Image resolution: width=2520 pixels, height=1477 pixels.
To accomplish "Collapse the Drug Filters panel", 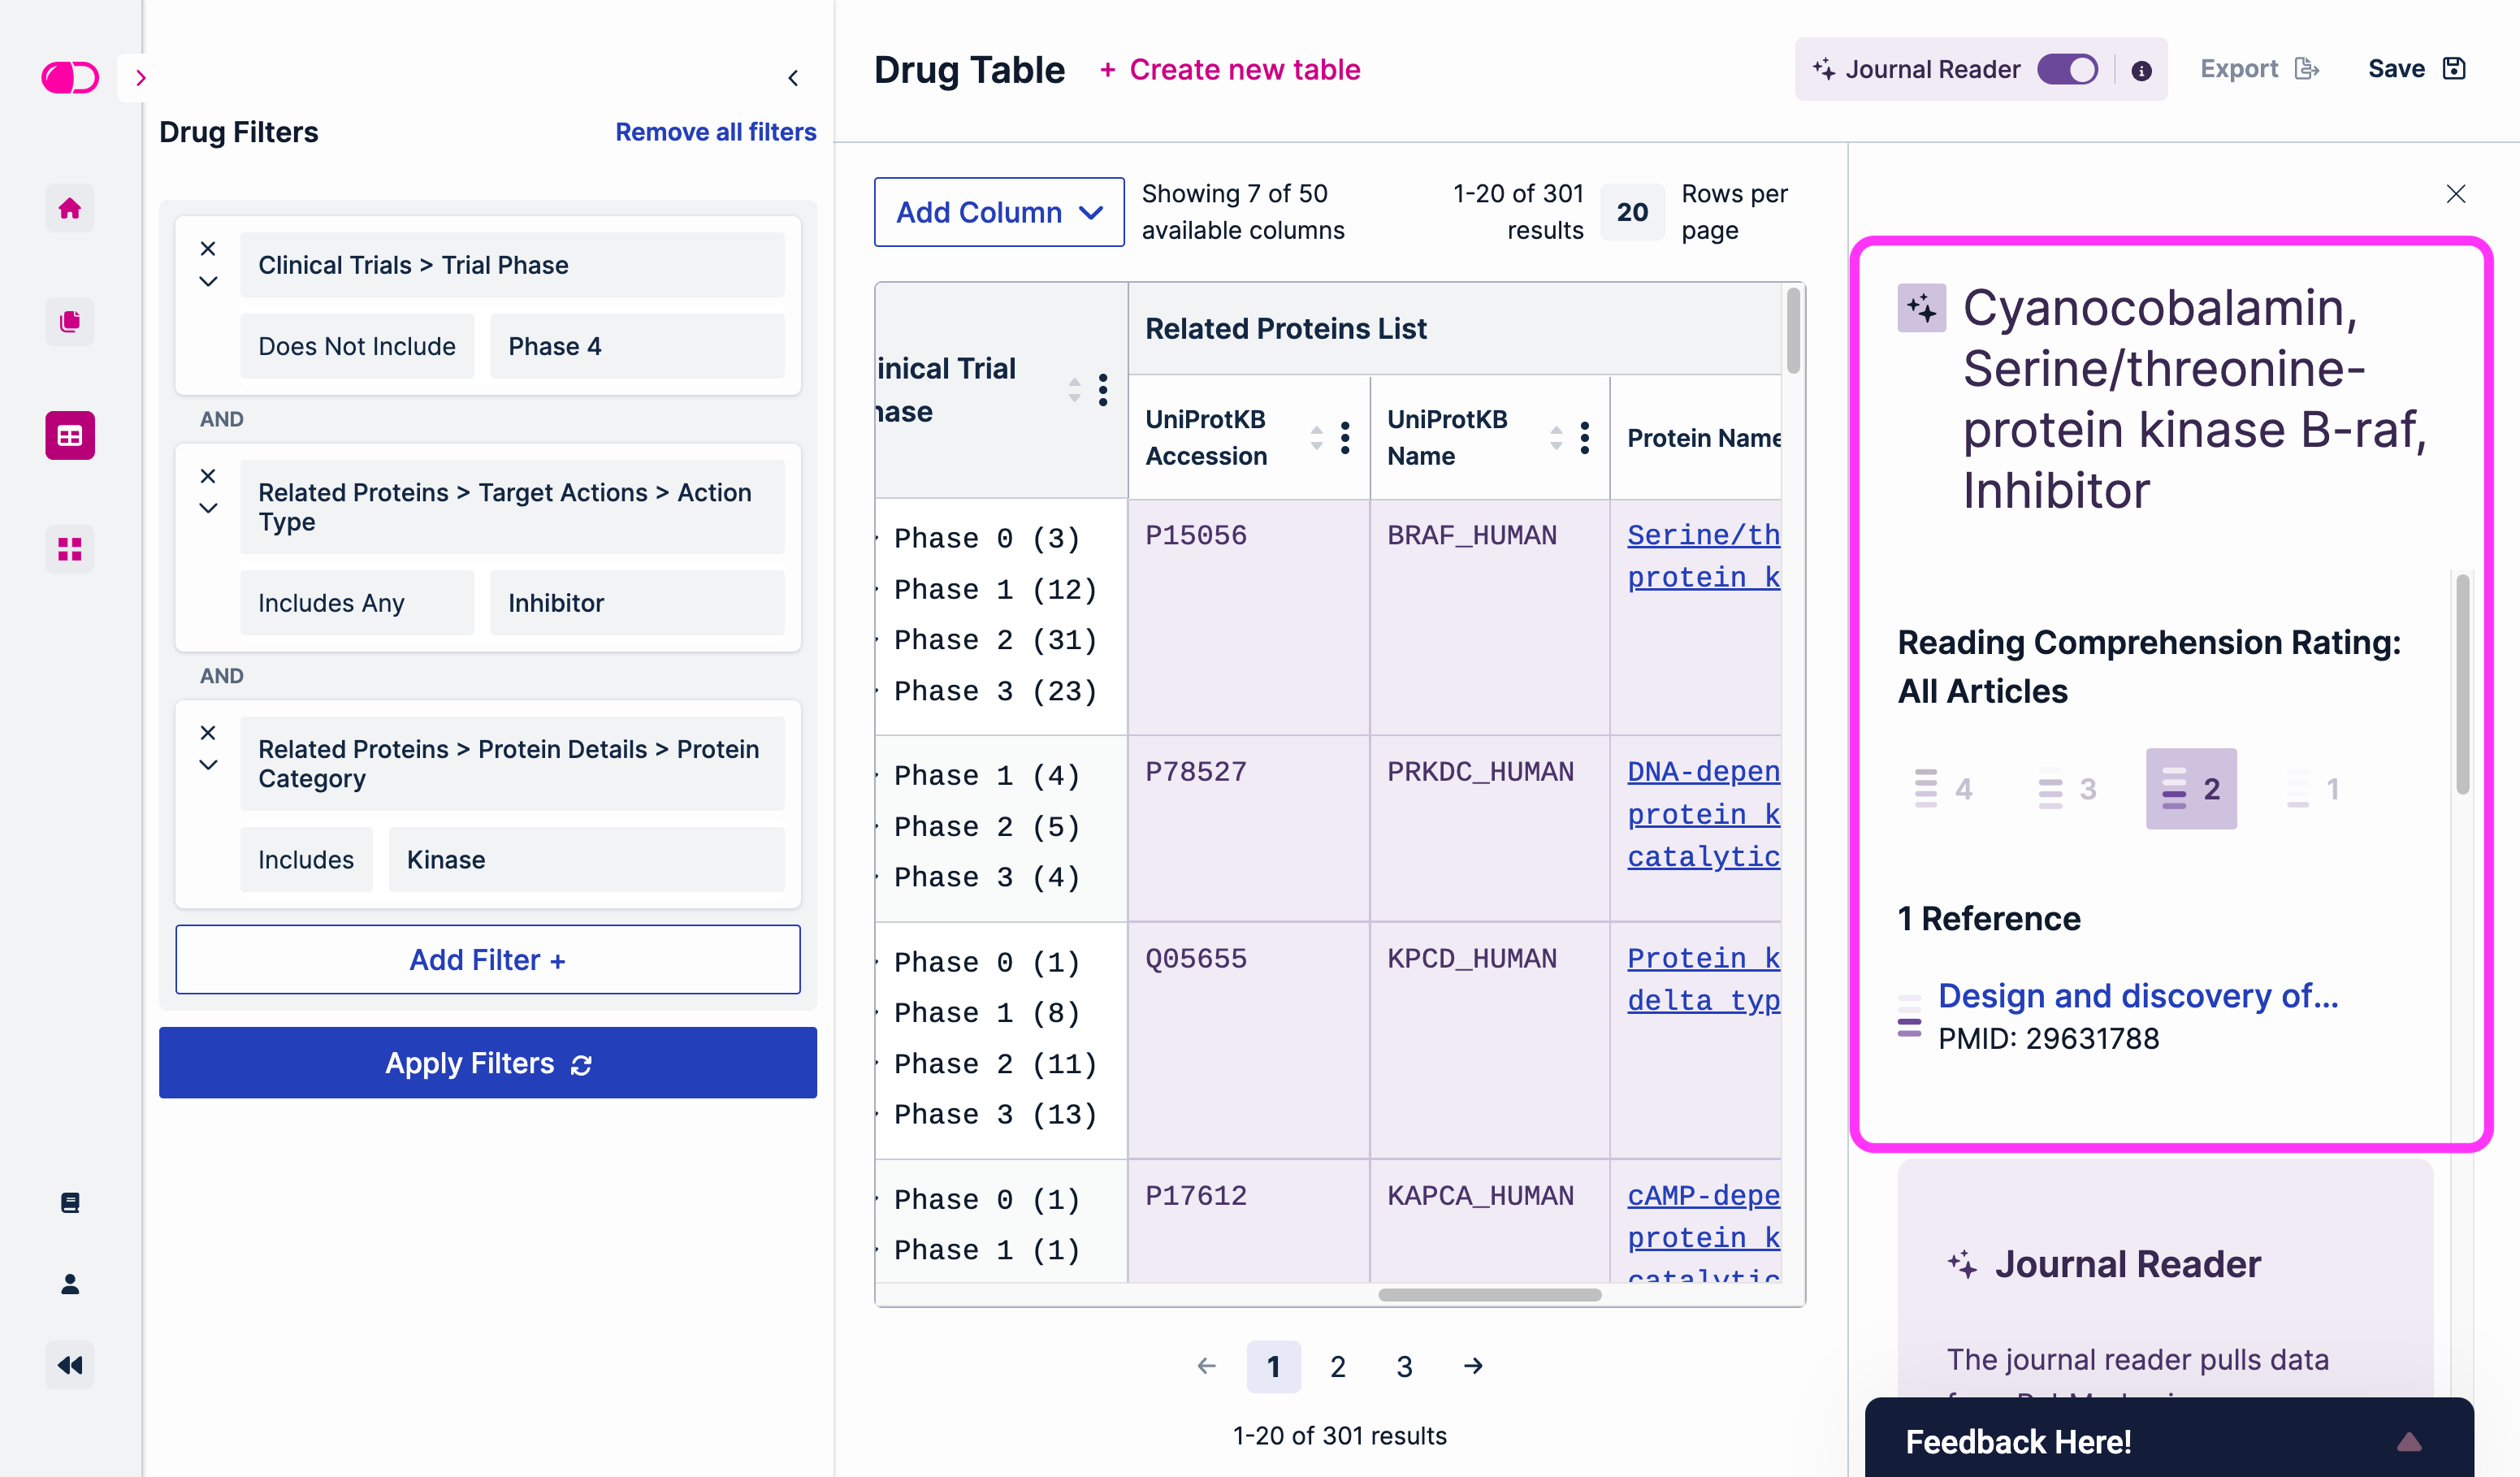I will point(793,77).
